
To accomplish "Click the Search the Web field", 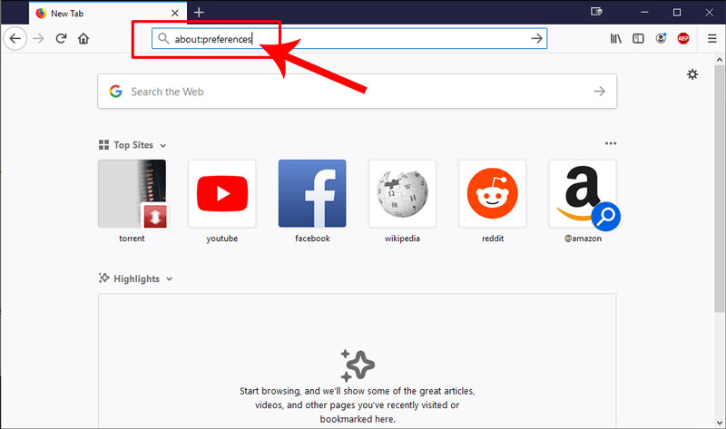I will coord(357,92).
